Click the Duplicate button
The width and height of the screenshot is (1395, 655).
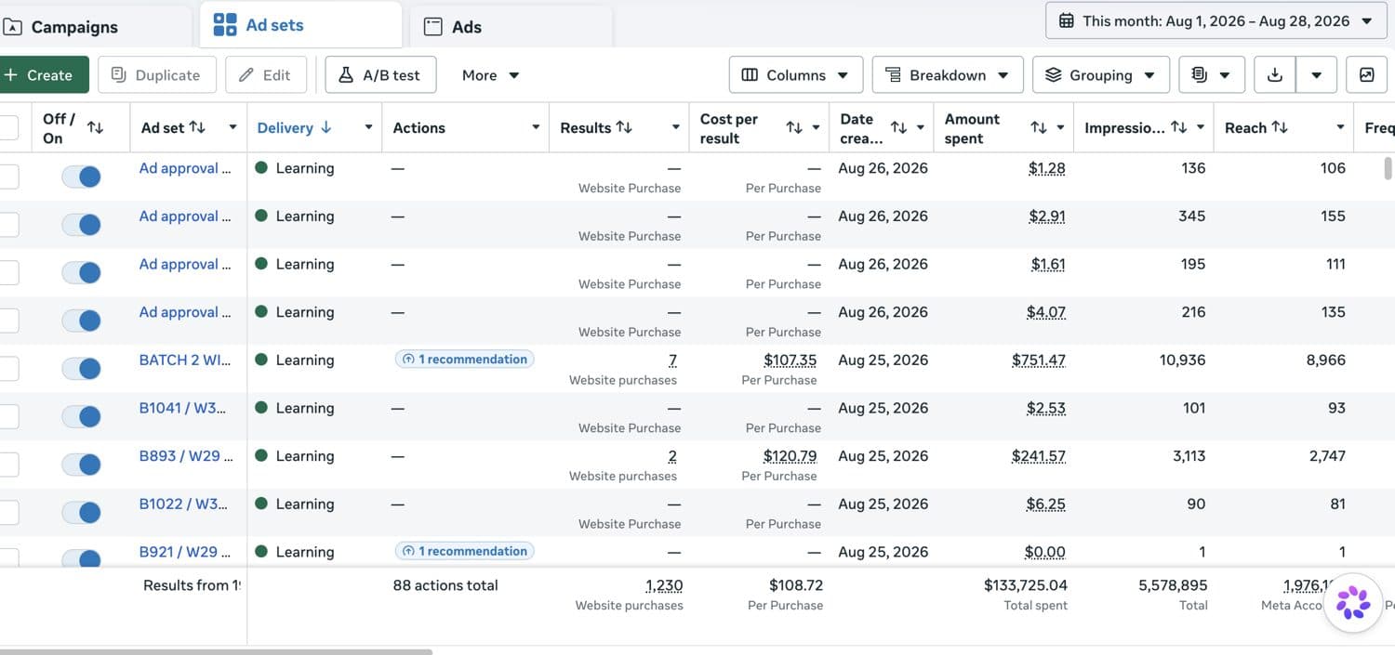tap(156, 75)
